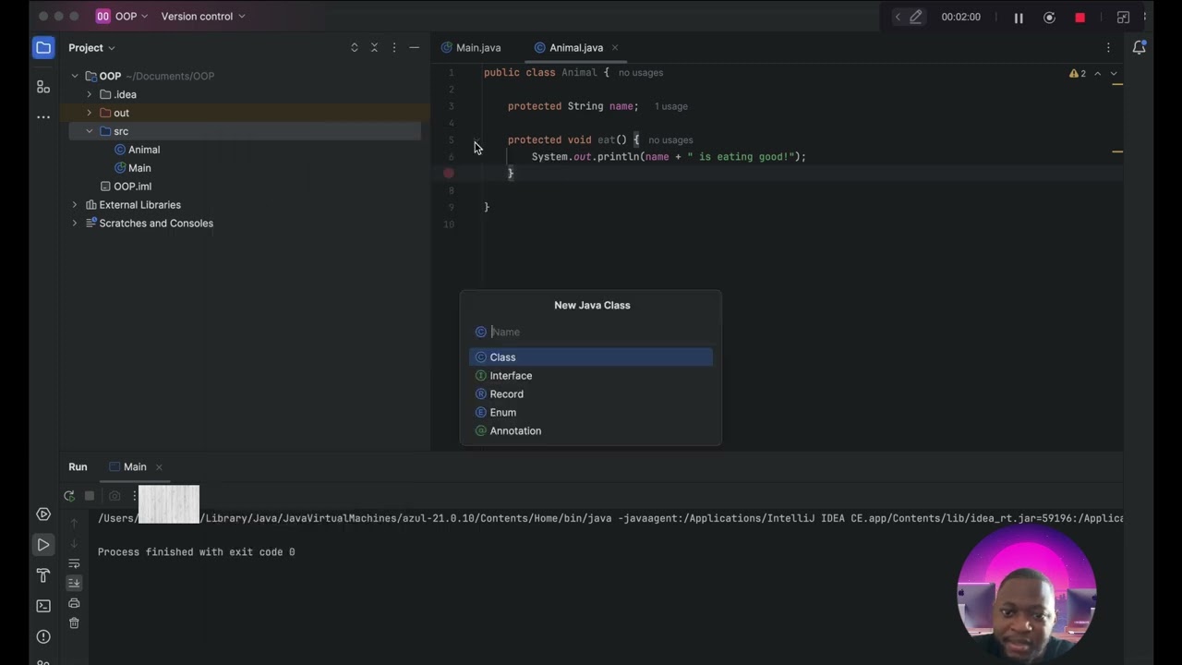Collapse the src folder

(90, 132)
